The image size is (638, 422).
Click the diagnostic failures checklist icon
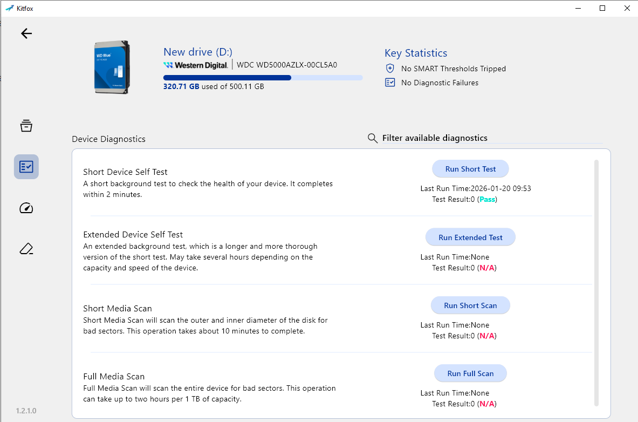coord(390,83)
